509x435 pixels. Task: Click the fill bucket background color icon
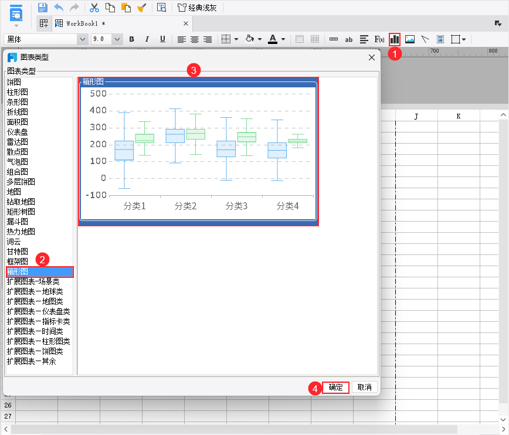click(x=250, y=39)
